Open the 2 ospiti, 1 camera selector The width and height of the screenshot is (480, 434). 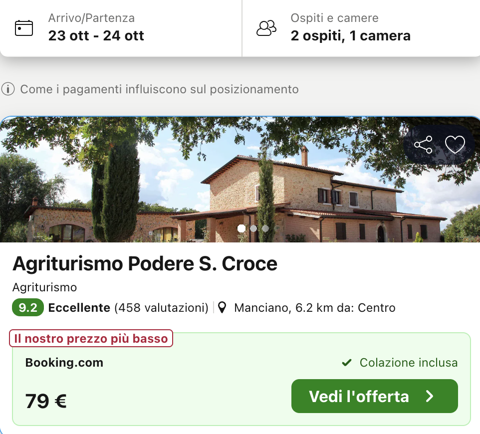350,36
